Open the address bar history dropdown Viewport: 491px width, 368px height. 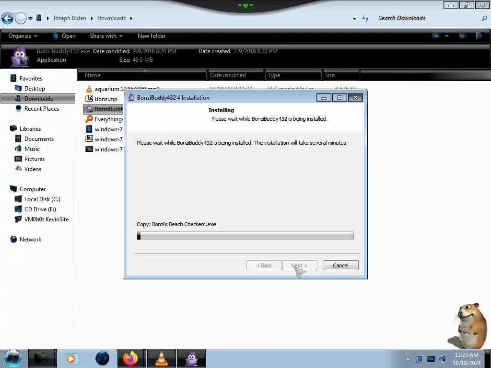coord(354,19)
